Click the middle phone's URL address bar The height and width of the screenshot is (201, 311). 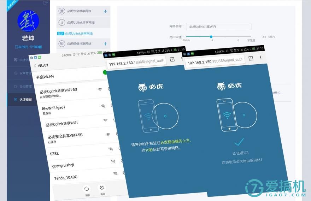point(136,62)
